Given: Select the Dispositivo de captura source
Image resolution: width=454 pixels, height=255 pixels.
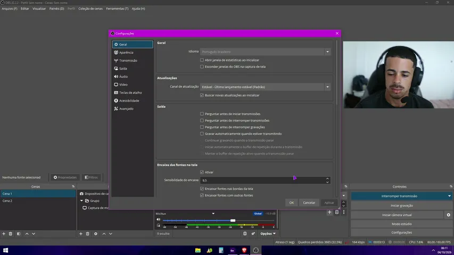Looking at the screenshot, I should (94, 194).
